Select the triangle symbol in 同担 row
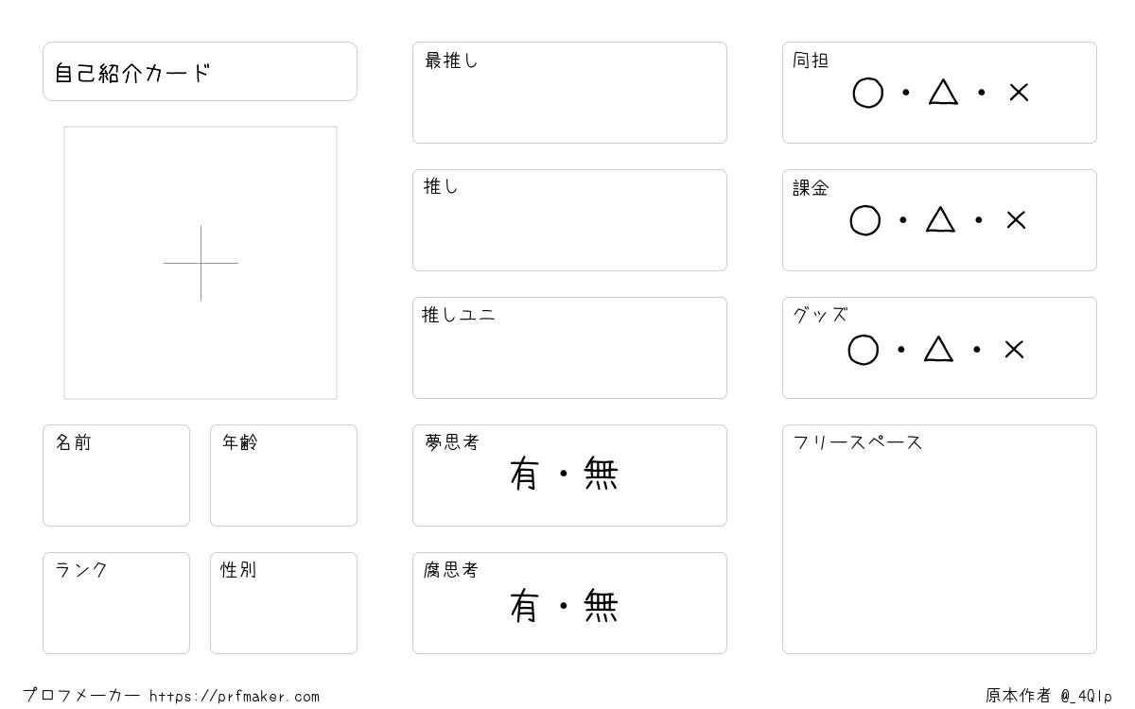 pos(943,92)
